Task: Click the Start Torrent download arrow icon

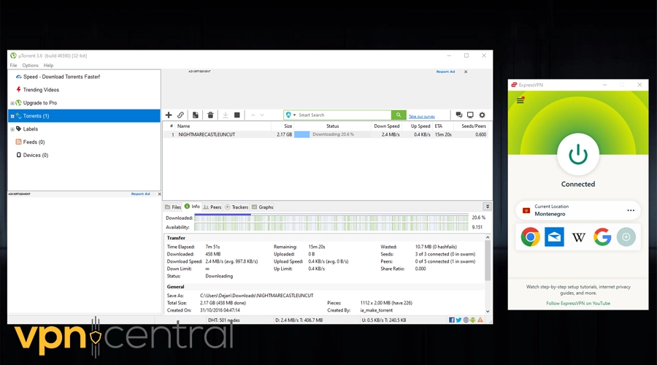Action: pyautogui.click(x=226, y=115)
